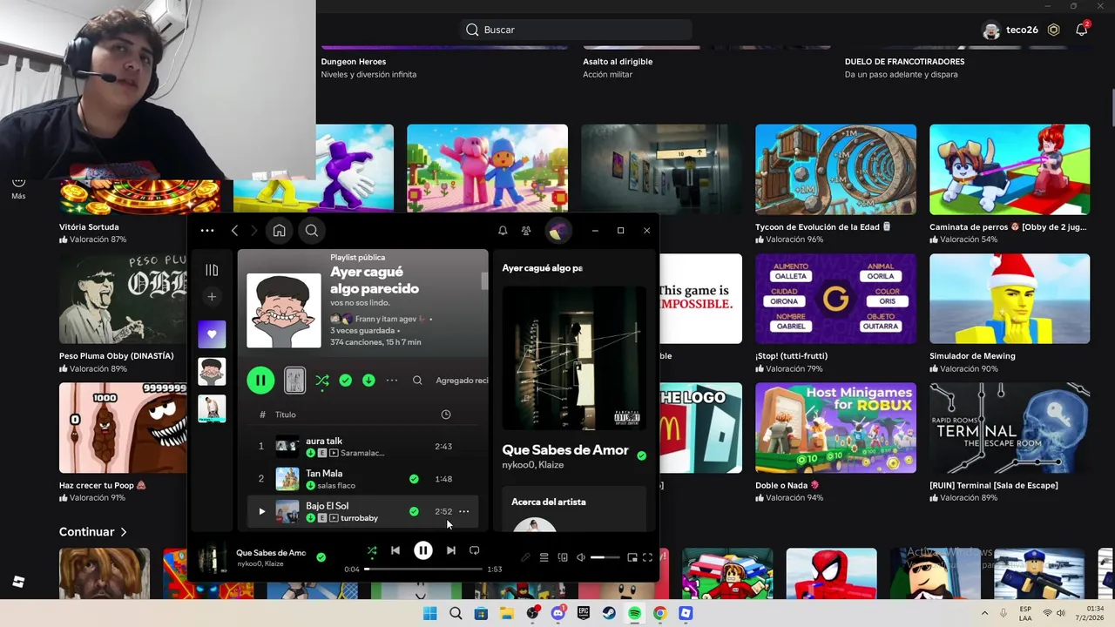The width and height of the screenshot is (1115, 627).
Task: Pause playlist with large green button
Action: [x=260, y=381]
